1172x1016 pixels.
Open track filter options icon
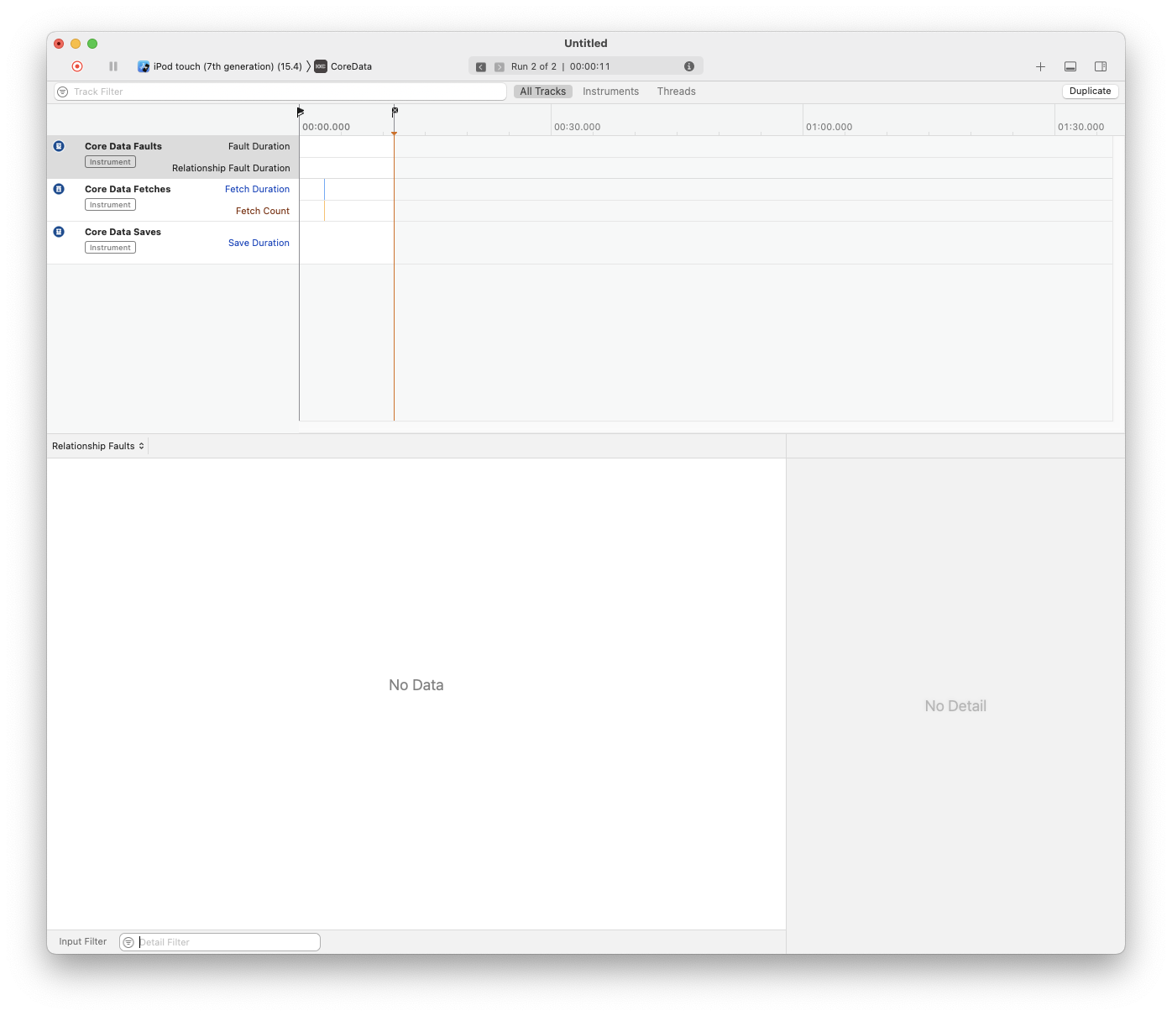63,92
